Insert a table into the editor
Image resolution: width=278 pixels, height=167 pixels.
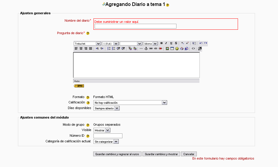(x=172, y=48)
